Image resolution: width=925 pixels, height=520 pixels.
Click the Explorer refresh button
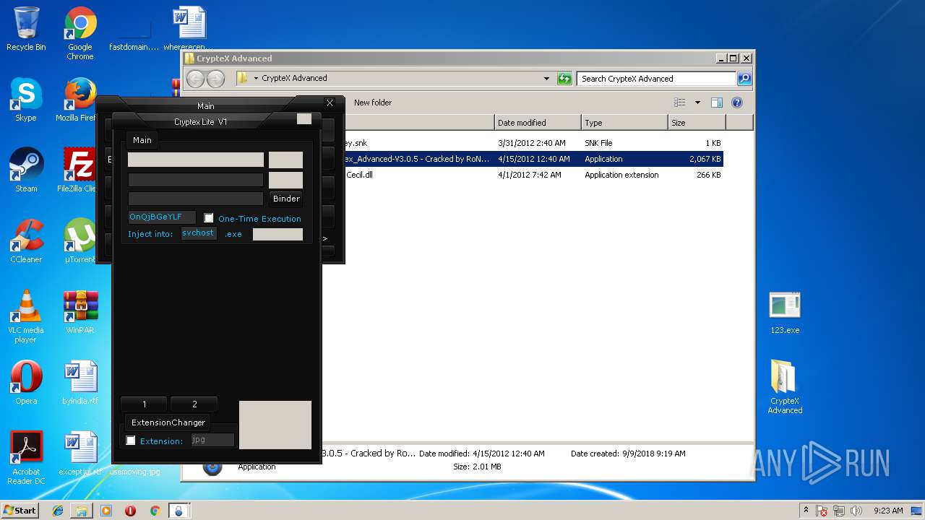564,79
